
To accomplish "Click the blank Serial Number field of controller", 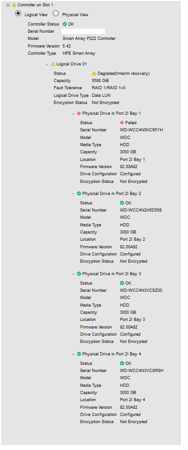I will coord(84,31).
